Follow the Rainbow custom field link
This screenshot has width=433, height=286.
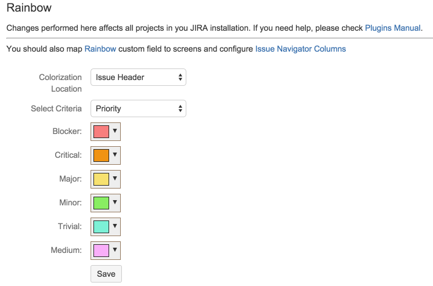[100, 49]
